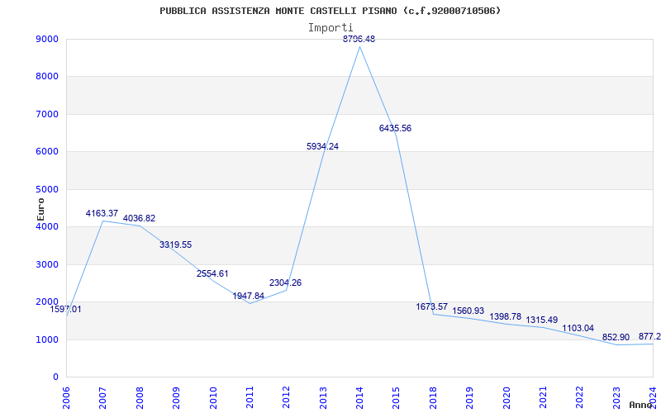Viewport: 661px width, 413px height.
Task: Click the 2011 x-axis year
Action: [250, 398]
